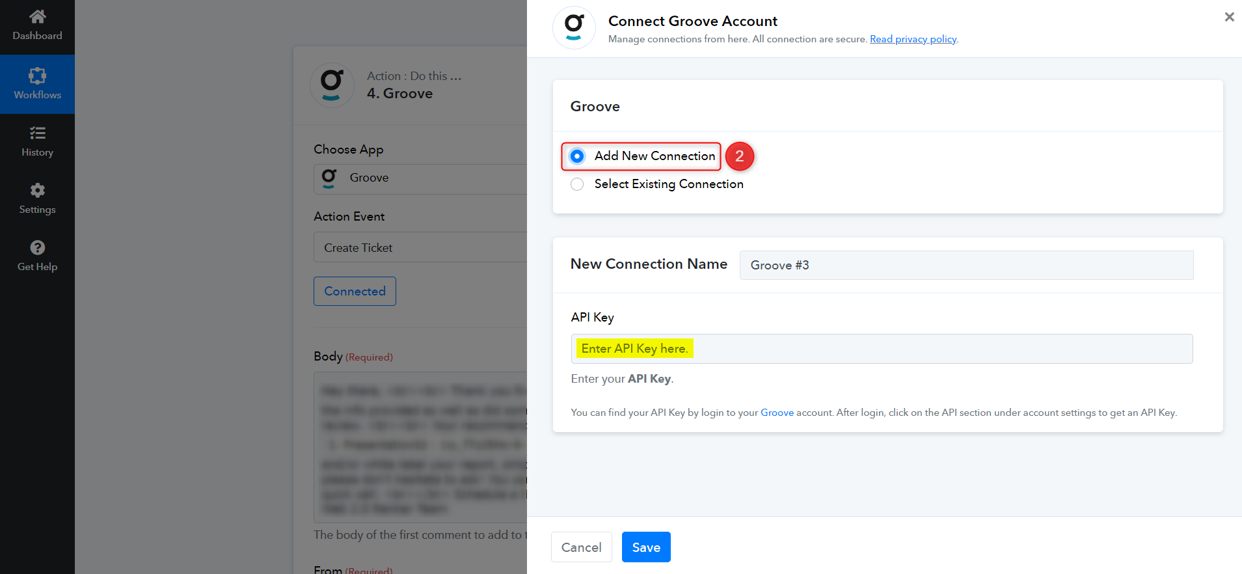
Task: Select the Workflows puzzle icon
Action: 38,75
